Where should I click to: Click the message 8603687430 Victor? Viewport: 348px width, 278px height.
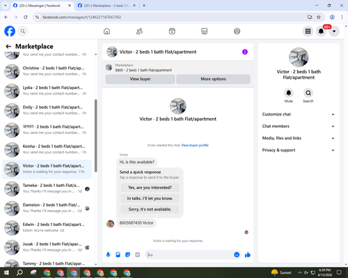136,223
